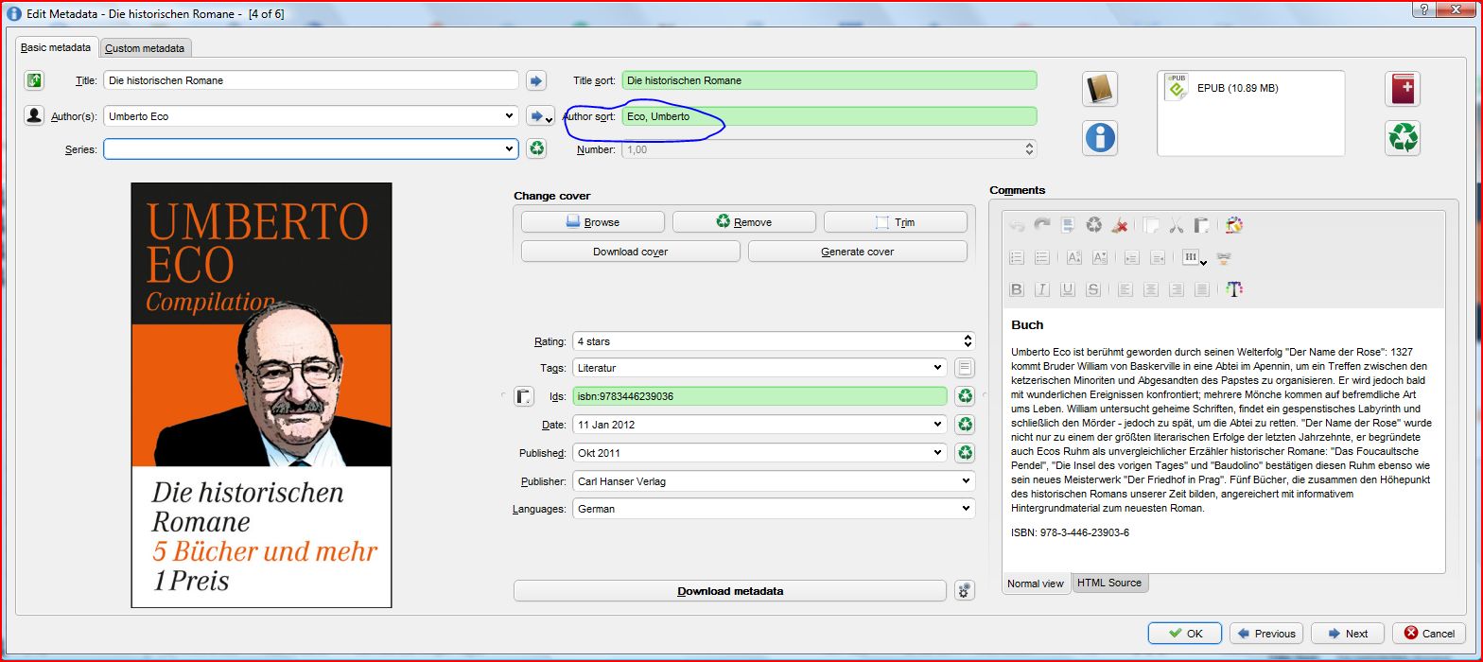Expand the Languages dropdown
The image size is (1483, 662).
tap(967, 509)
